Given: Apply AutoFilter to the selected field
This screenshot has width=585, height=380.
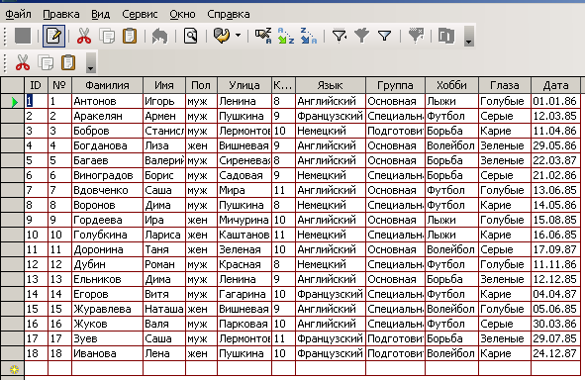Looking at the screenshot, I should [x=340, y=37].
